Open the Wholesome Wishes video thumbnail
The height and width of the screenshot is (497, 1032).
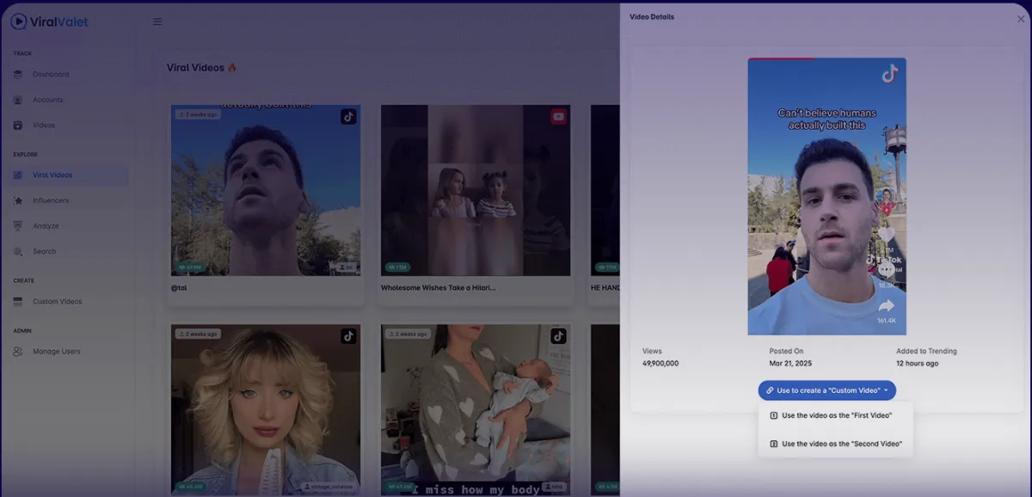point(476,190)
